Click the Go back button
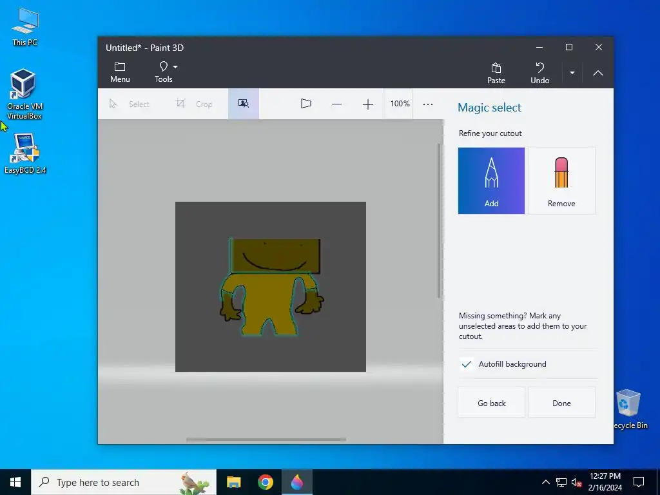The image size is (660, 495). pyautogui.click(x=492, y=403)
